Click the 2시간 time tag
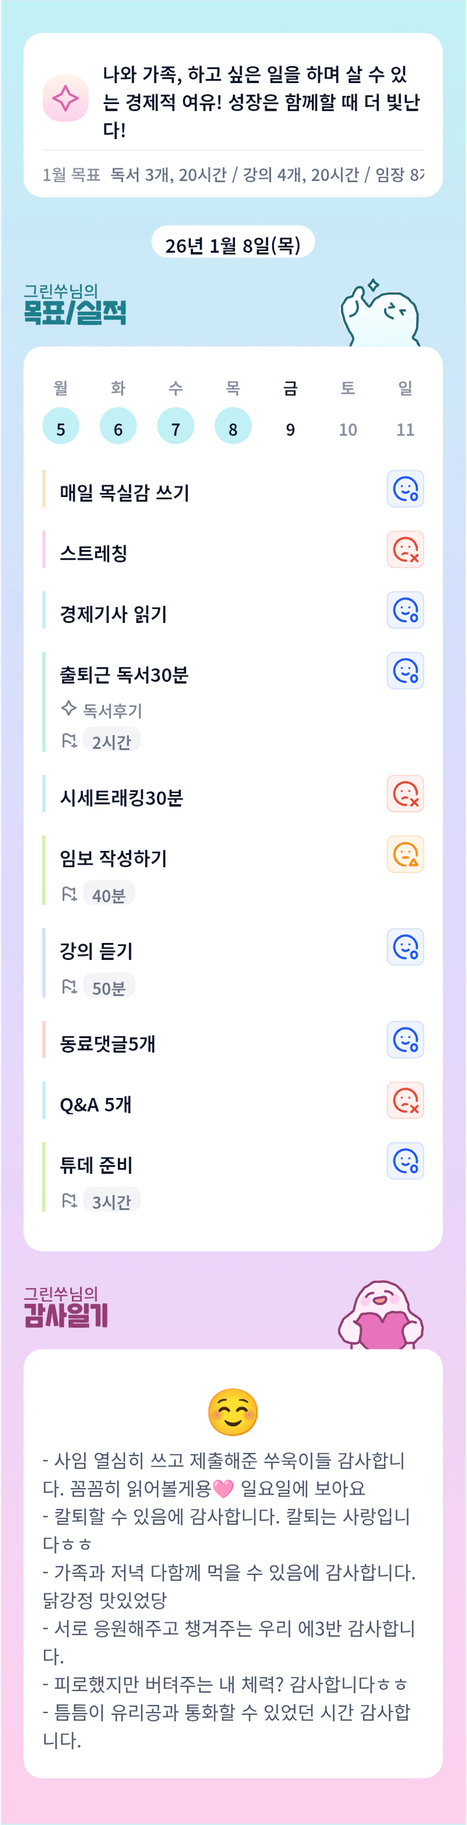The image size is (467, 1825). pos(111,741)
